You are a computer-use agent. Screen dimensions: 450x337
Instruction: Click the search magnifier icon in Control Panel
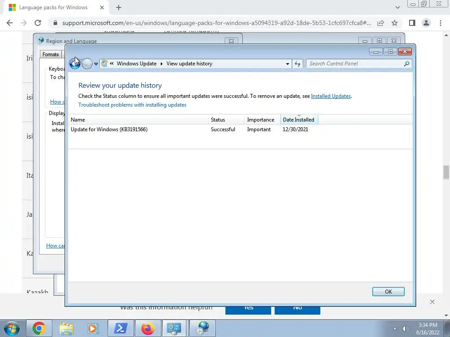click(406, 64)
